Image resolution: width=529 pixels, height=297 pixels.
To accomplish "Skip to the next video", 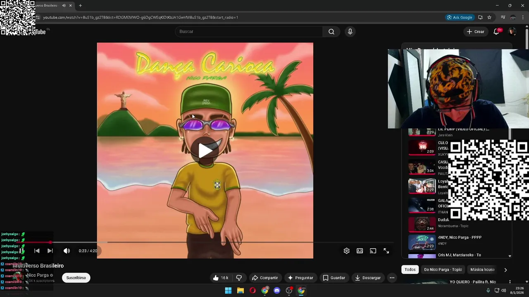I will click(x=50, y=251).
